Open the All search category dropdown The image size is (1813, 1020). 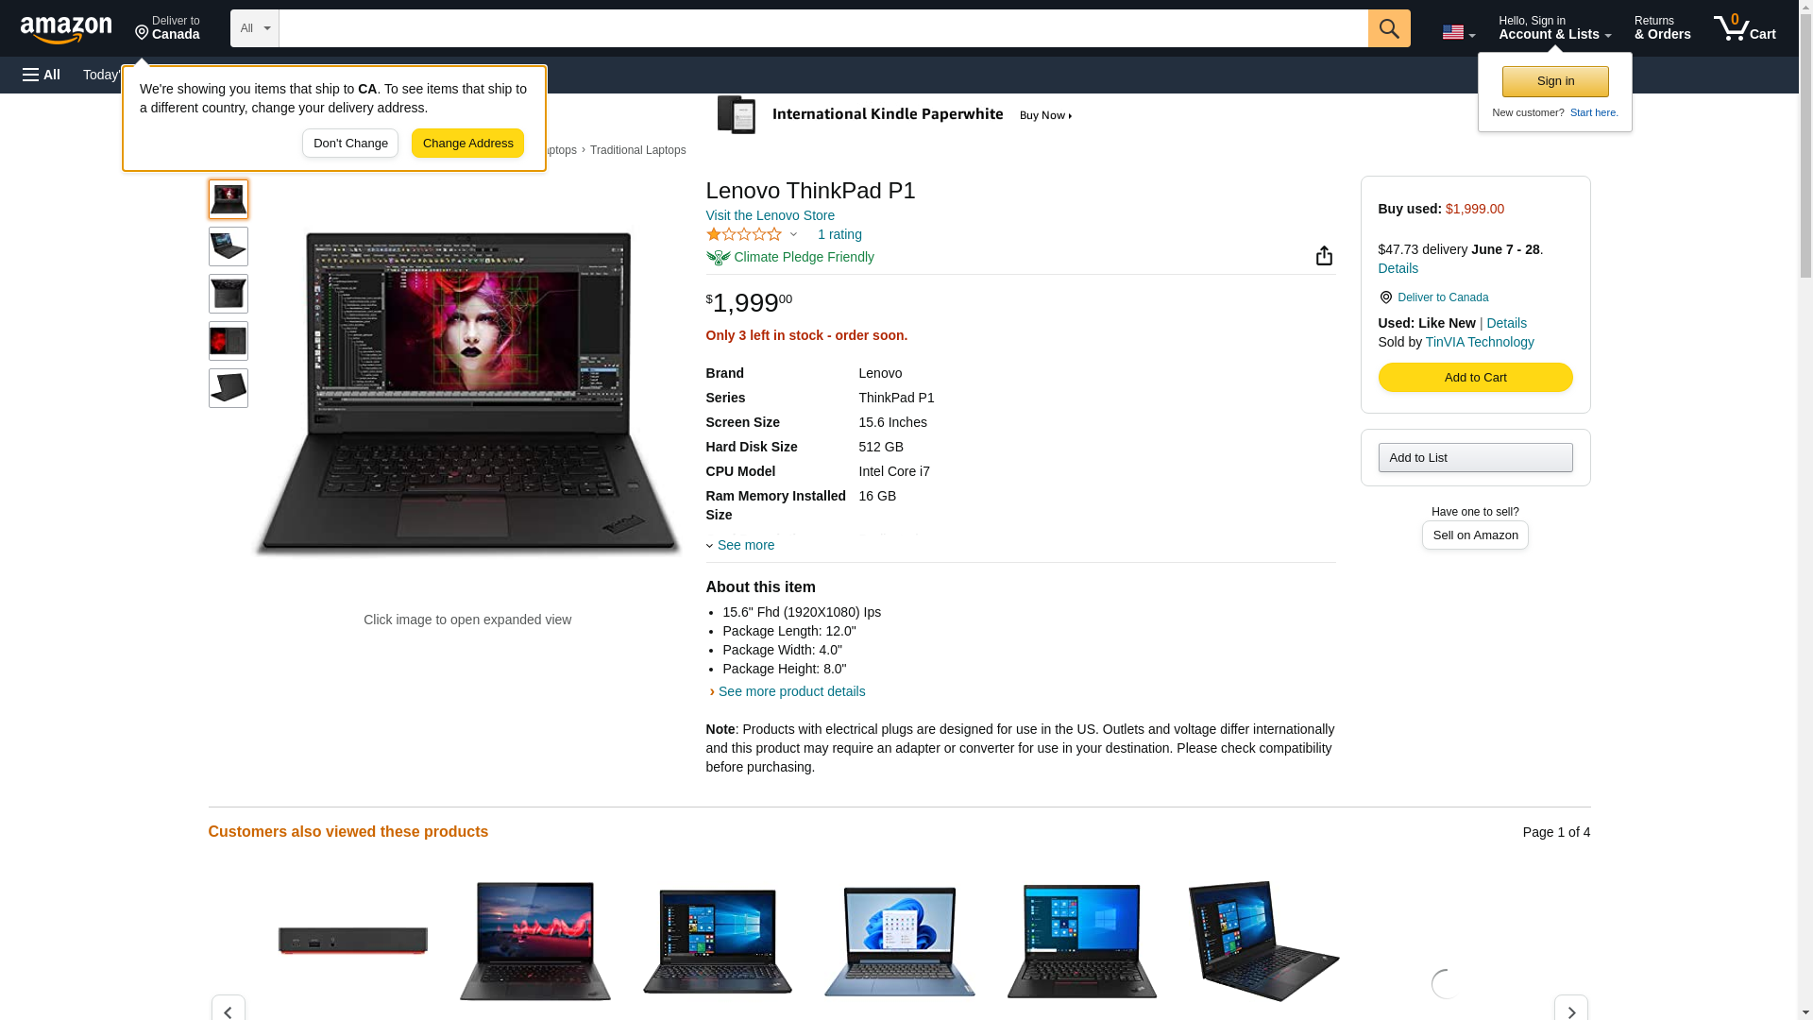[x=254, y=28]
